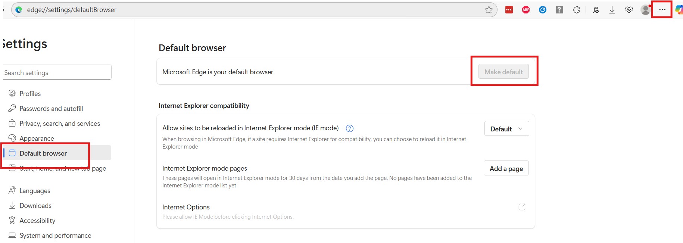Click the favorites star in the address bar
The image size is (683, 243).
point(489,10)
